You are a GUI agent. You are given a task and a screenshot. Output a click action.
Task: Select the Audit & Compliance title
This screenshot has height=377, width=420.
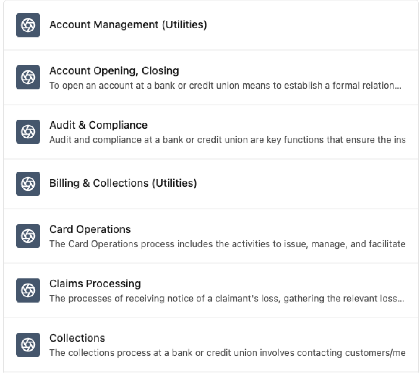[x=98, y=125]
